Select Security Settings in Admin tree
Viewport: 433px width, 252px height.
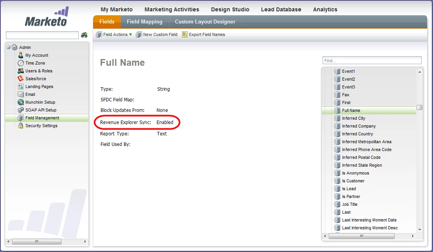[41, 126]
